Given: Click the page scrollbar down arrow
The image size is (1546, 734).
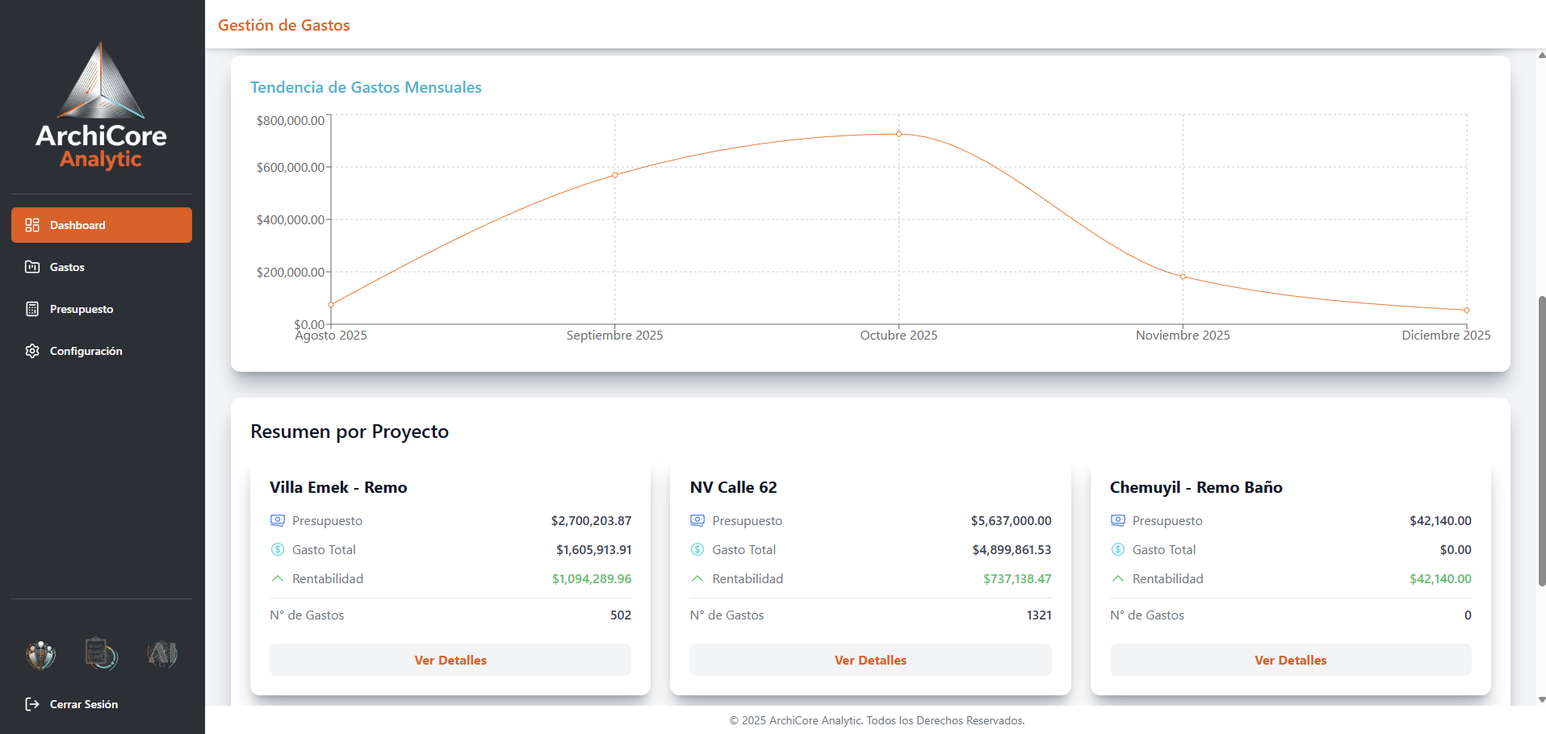Looking at the screenshot, I should (x=1542, y=700).
